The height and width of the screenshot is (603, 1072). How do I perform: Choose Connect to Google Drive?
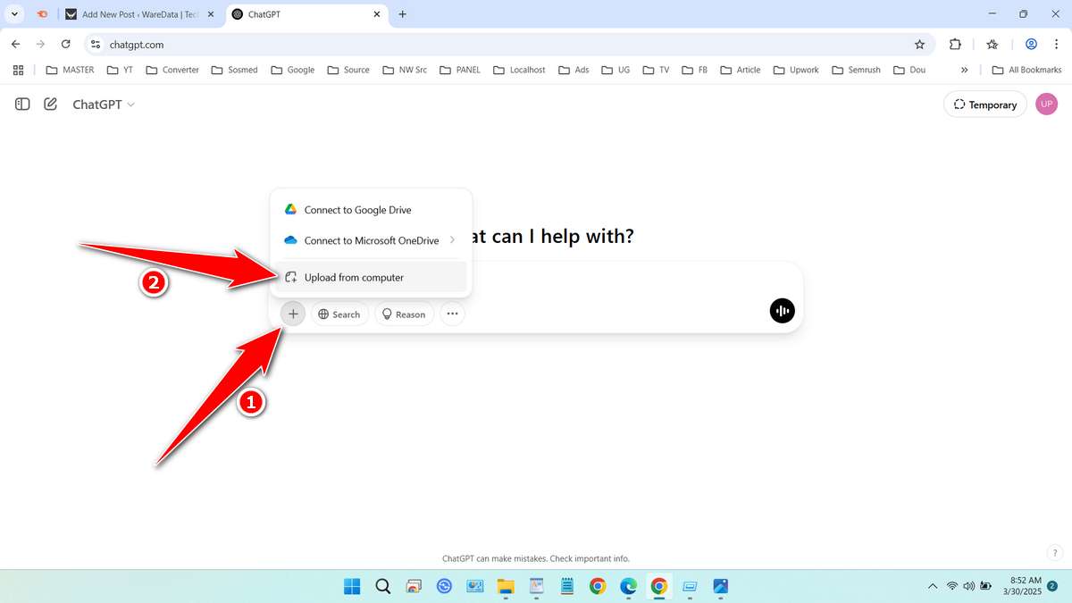tap(357, 210)
